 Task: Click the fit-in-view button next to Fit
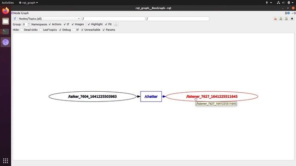pyautogui.click(x=116, y=24)
